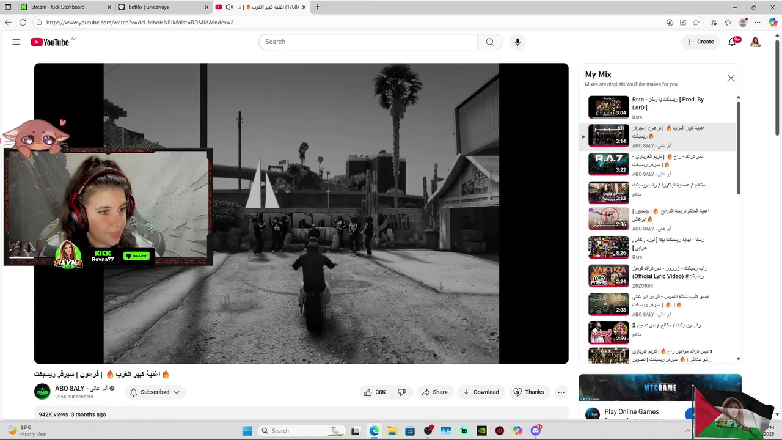Click the video player to pause

[301, 213]
